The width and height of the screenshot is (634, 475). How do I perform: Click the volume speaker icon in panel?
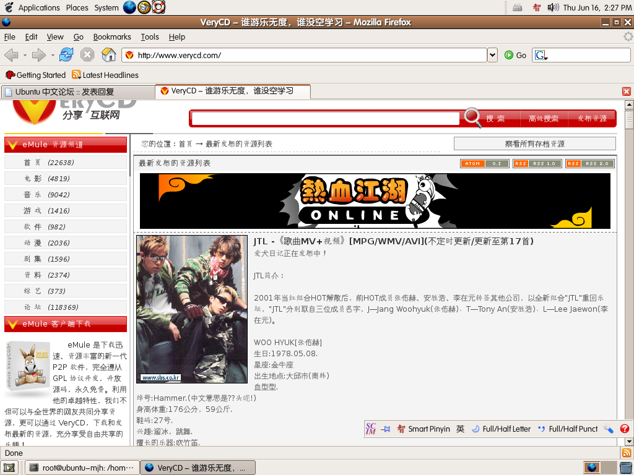click(553, 7)
